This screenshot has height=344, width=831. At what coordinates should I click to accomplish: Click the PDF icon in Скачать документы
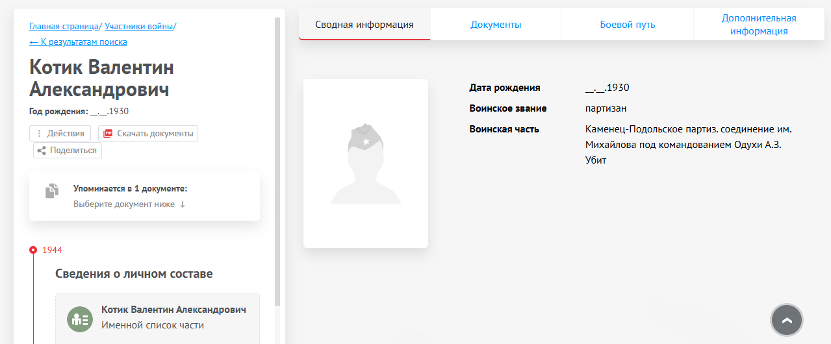click(x=108, y=133)
